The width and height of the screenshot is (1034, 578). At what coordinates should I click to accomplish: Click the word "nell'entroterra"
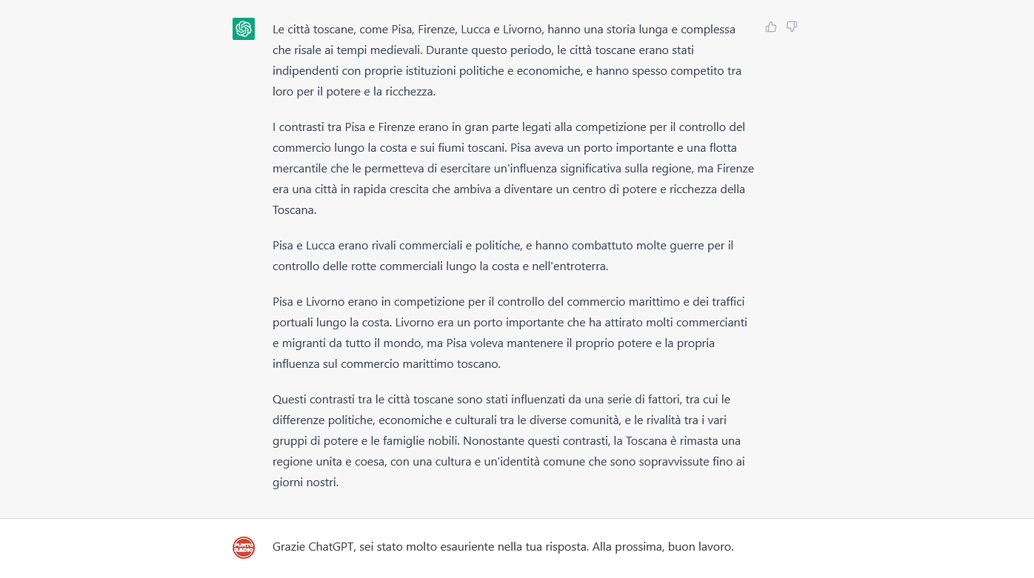(x=569, y=266)
